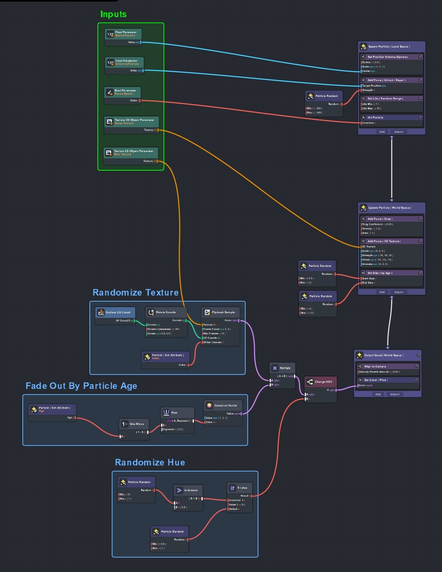Click the Update Particle node icon

pos(363,208)
